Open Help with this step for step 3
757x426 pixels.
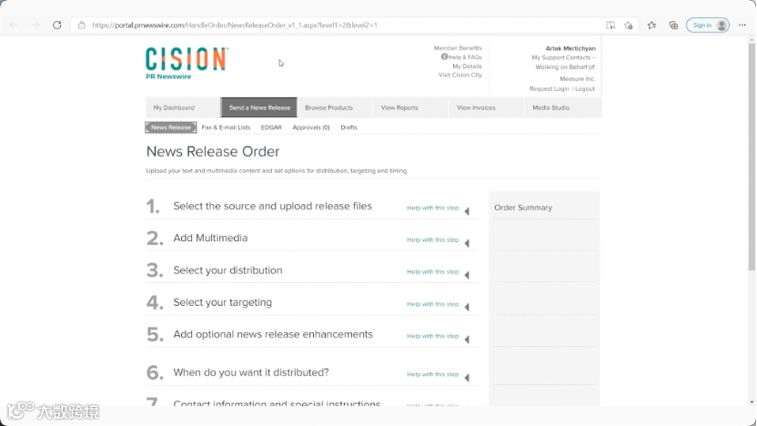pos(432,271)
